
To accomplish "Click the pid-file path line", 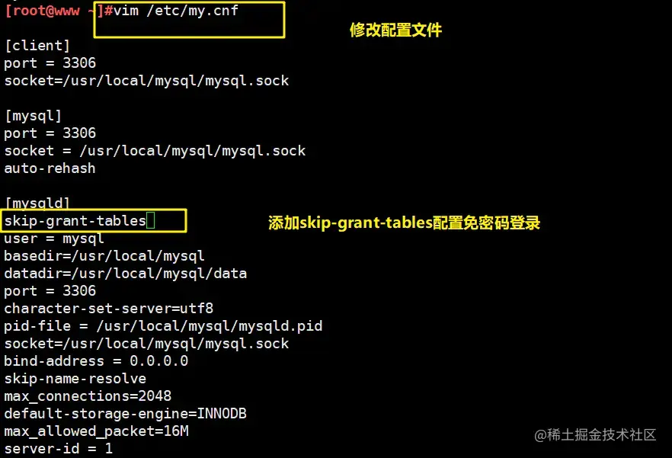I will 163,326.
